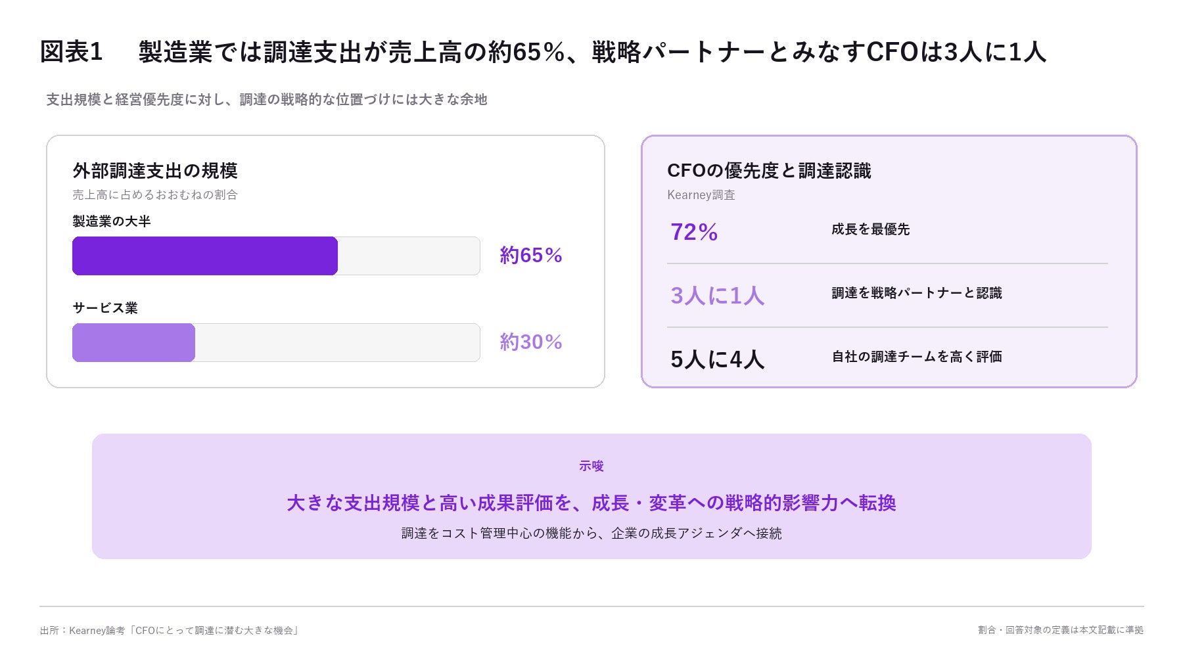Select the 約65% value label
This screenshot has height=657, width=1183.
click(x=531, y=255)
